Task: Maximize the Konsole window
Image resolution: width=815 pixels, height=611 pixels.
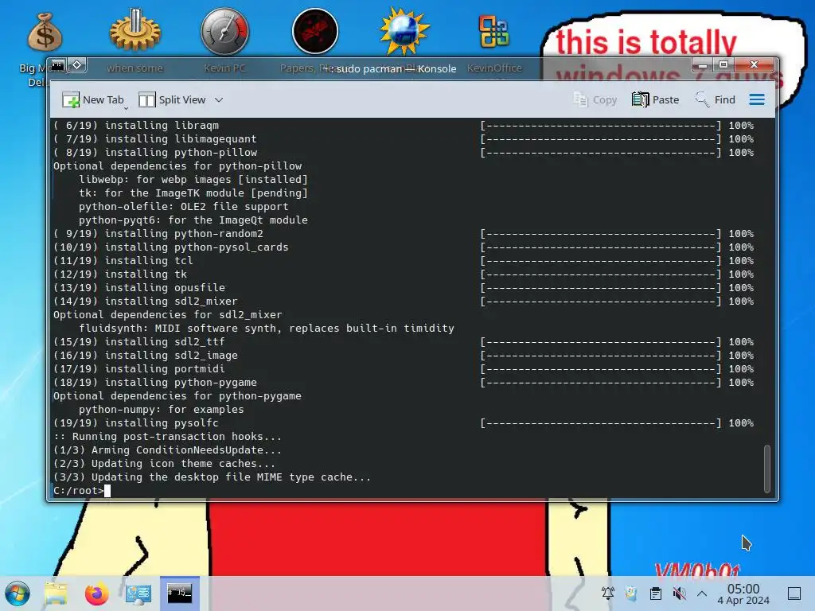Action: click(x=723, y=65)
